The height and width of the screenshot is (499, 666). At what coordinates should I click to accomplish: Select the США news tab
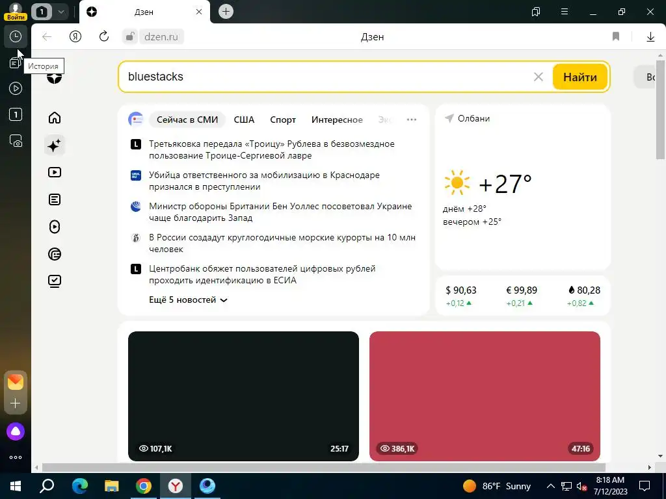[x=244, y=120]
